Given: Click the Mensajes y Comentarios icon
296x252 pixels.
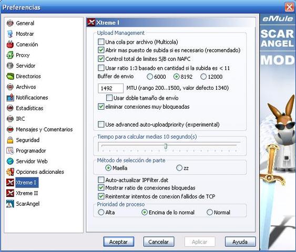Looking at the screenshot, I should point(10,130).
